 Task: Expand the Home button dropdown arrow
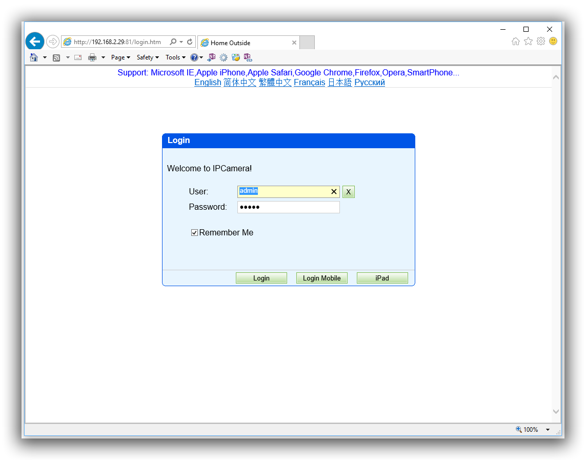45,57
